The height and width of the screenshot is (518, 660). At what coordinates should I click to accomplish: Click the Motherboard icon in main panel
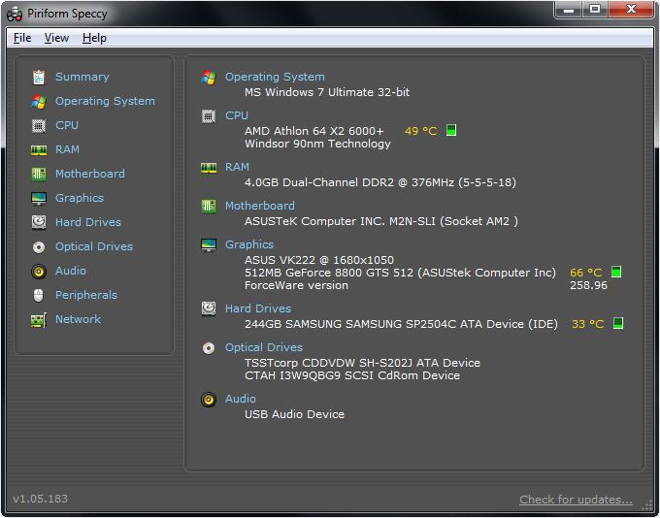pyautogui.click(x=209, y=207)
